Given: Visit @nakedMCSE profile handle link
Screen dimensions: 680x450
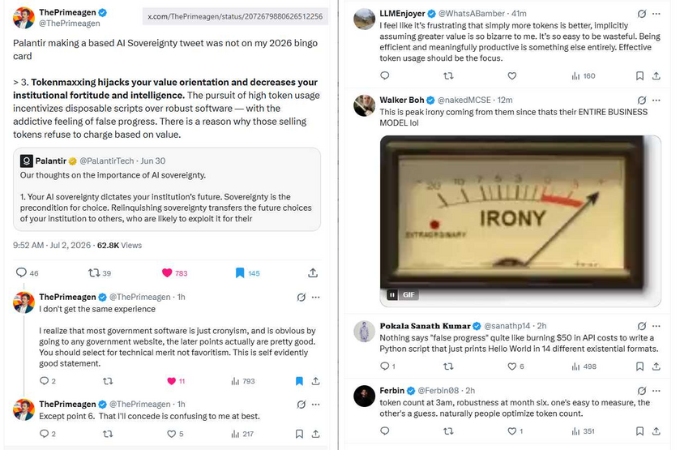Looking at the screenshot, I should tap(464, 101).
